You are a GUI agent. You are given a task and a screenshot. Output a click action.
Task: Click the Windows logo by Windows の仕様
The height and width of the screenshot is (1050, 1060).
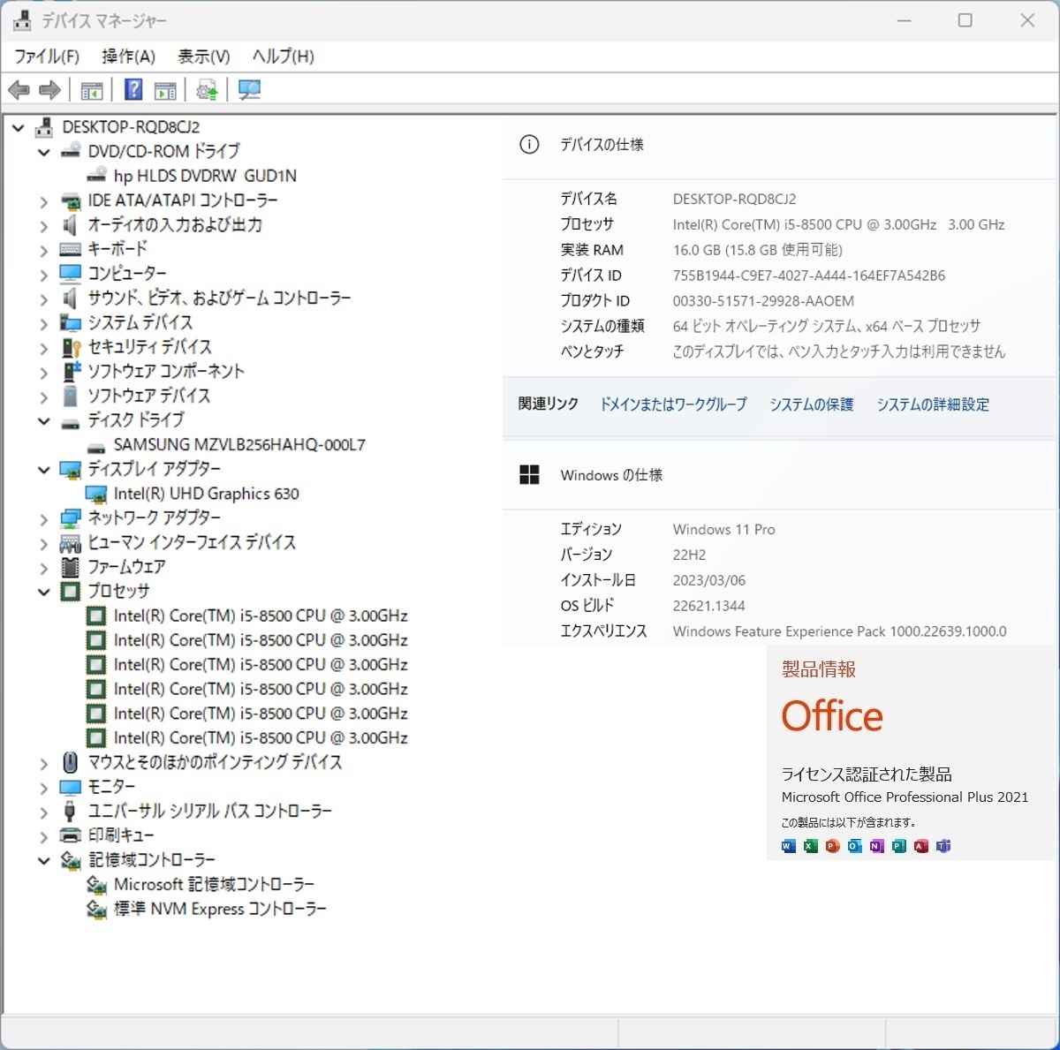(529, 475)
